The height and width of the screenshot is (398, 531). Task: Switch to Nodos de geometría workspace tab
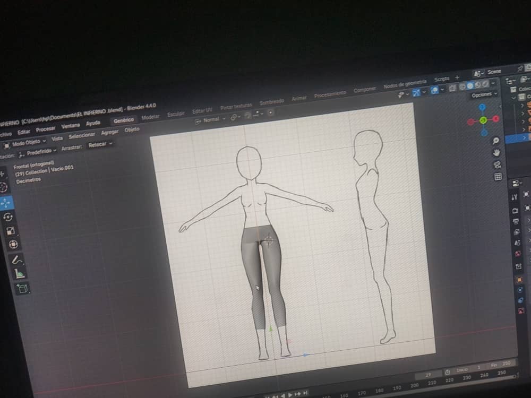405,84
